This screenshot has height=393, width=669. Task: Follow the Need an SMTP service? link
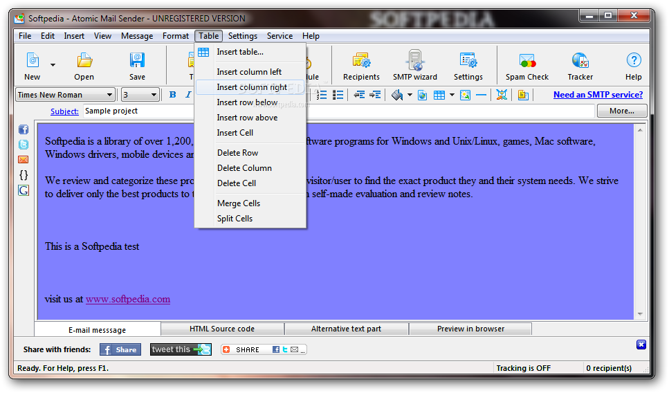(x=598, y=95)
